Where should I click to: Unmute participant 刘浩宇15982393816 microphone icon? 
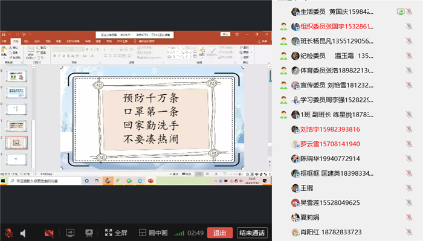(409, 129)
